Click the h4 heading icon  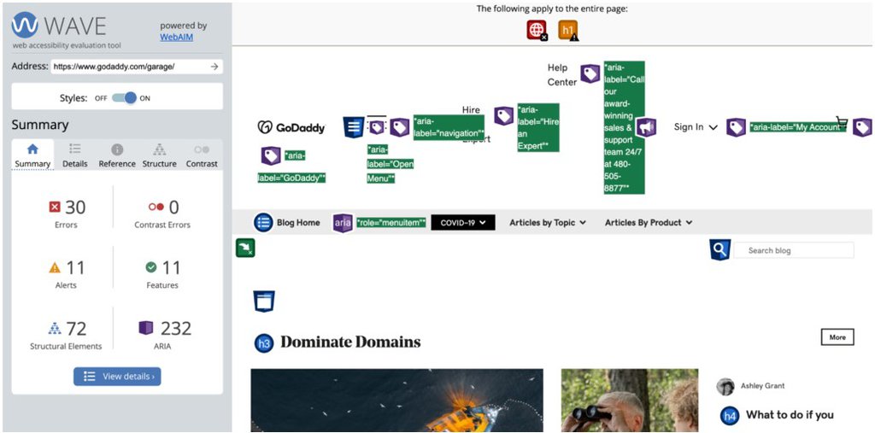[x=730, y=416]
